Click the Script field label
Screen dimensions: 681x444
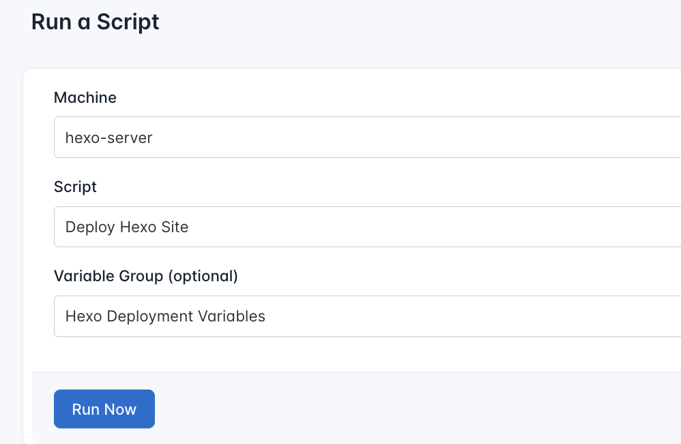tap(75, 187)
